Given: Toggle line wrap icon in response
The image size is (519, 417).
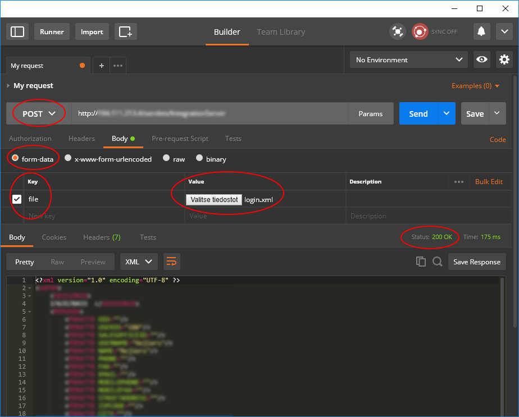Looking at the screenshot, I should click(171, 262).
